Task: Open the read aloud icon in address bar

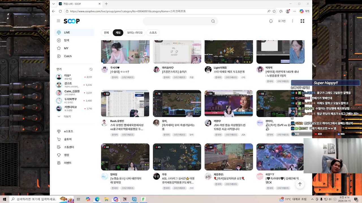Action: 269,11
